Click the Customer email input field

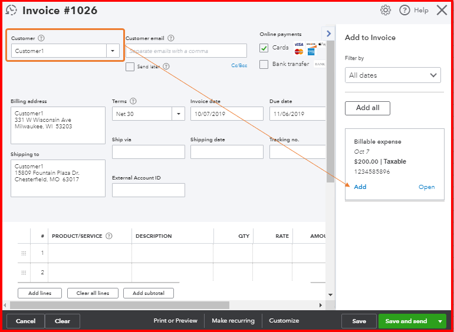(x=186, y=51)
